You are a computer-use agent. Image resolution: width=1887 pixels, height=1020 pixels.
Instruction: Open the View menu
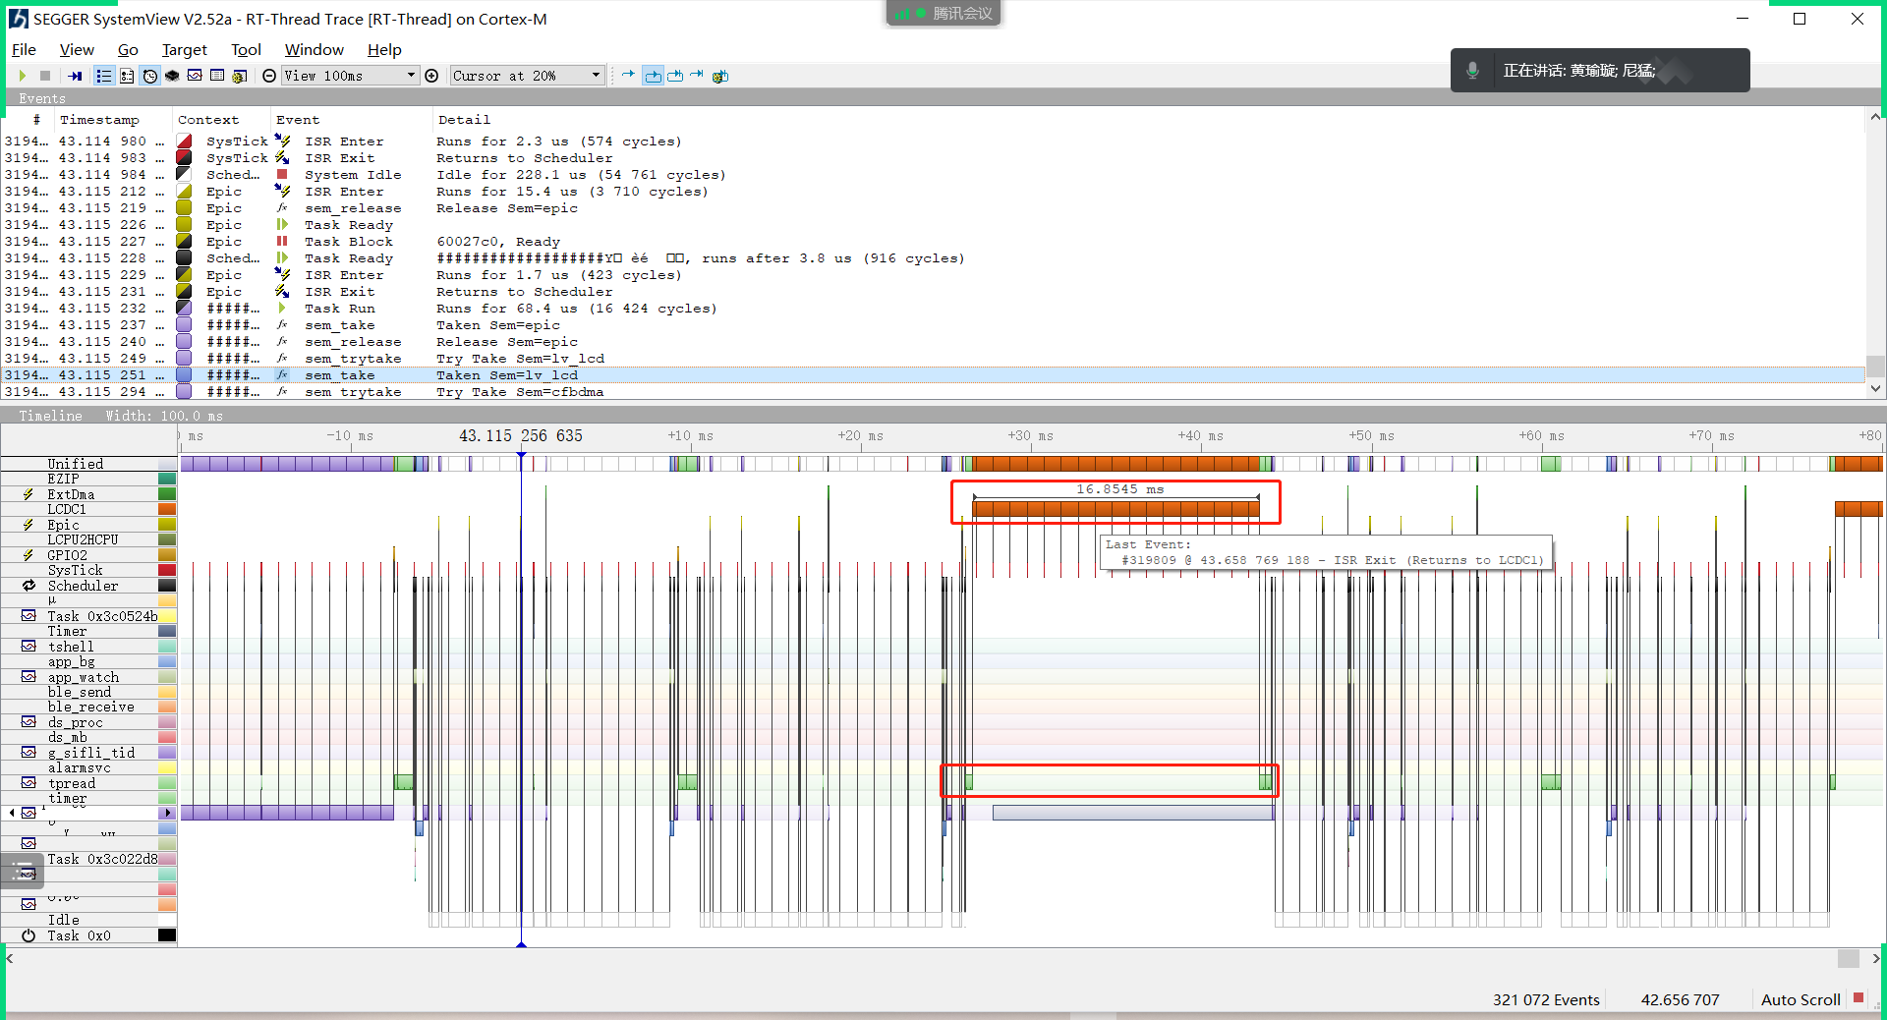click(x=77, y=50)
